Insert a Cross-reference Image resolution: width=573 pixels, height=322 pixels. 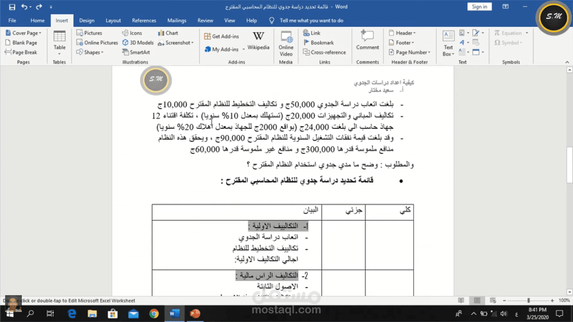click(x=325, y=52)
